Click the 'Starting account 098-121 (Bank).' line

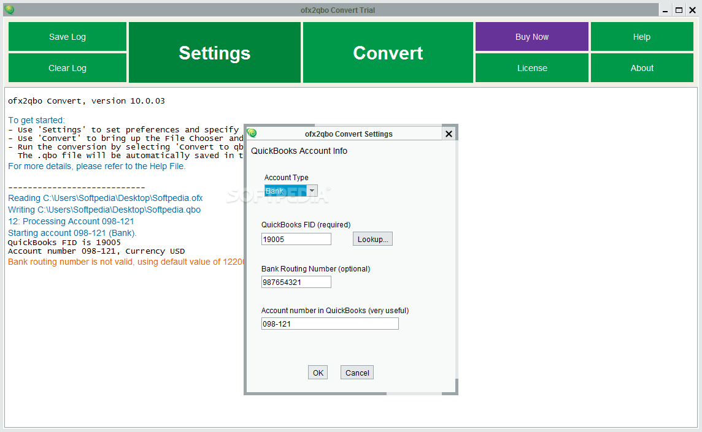72,233
